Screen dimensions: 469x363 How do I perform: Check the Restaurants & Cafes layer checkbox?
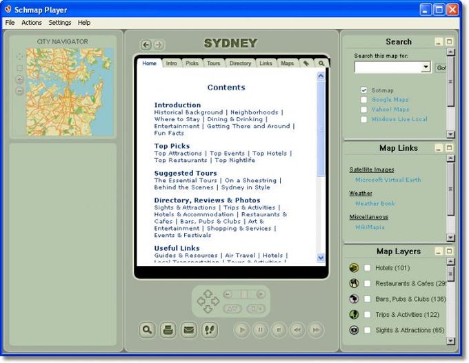click(367, 283)
